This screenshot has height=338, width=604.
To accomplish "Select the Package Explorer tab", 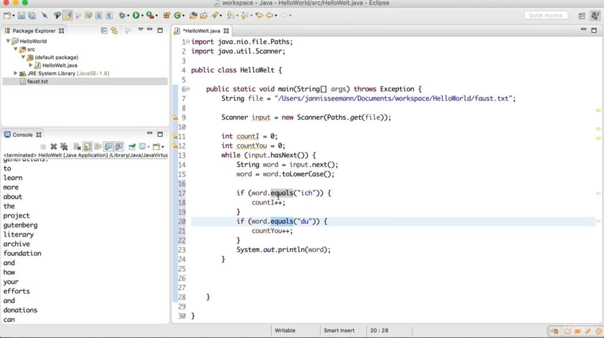I will [x=34, y=31].
